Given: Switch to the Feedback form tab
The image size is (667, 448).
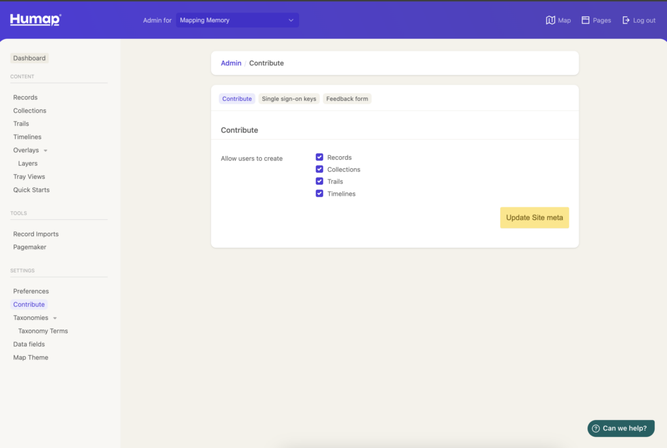Looking at the screenshot, I should click(347, 99).
